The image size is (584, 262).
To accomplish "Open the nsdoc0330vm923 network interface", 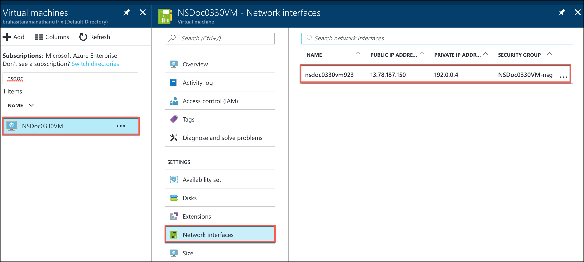I will click(x=329, y=75).
